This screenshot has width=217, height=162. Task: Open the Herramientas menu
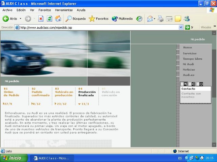[64, 10]
